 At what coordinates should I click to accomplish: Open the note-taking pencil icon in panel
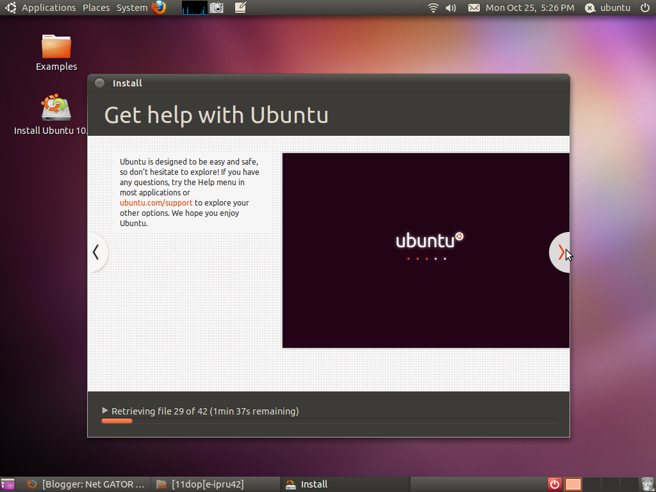click(x=240, y=8)
